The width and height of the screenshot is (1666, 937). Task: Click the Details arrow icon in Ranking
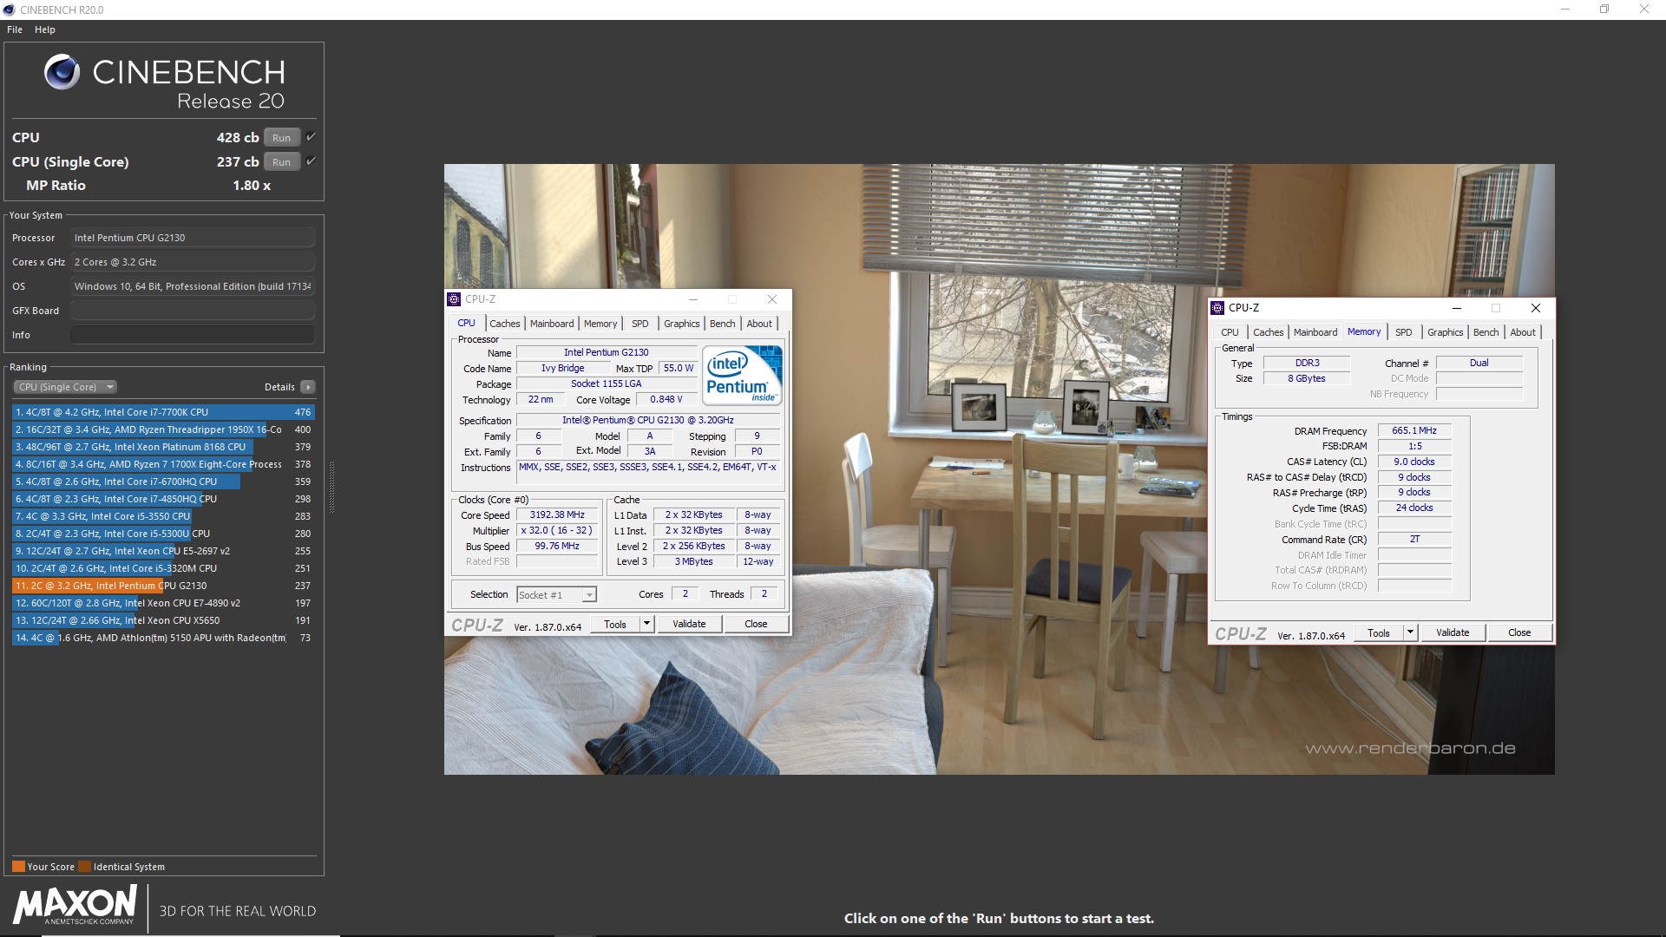tap(308, 387)
